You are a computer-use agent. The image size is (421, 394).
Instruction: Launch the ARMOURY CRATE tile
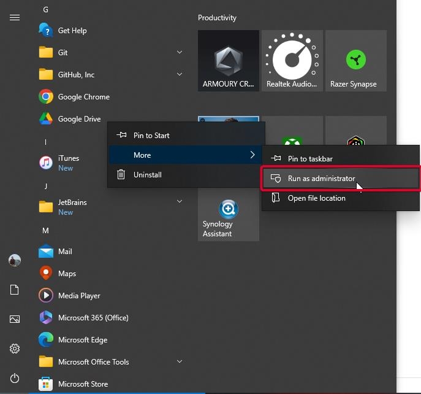(x=229, y=61)
